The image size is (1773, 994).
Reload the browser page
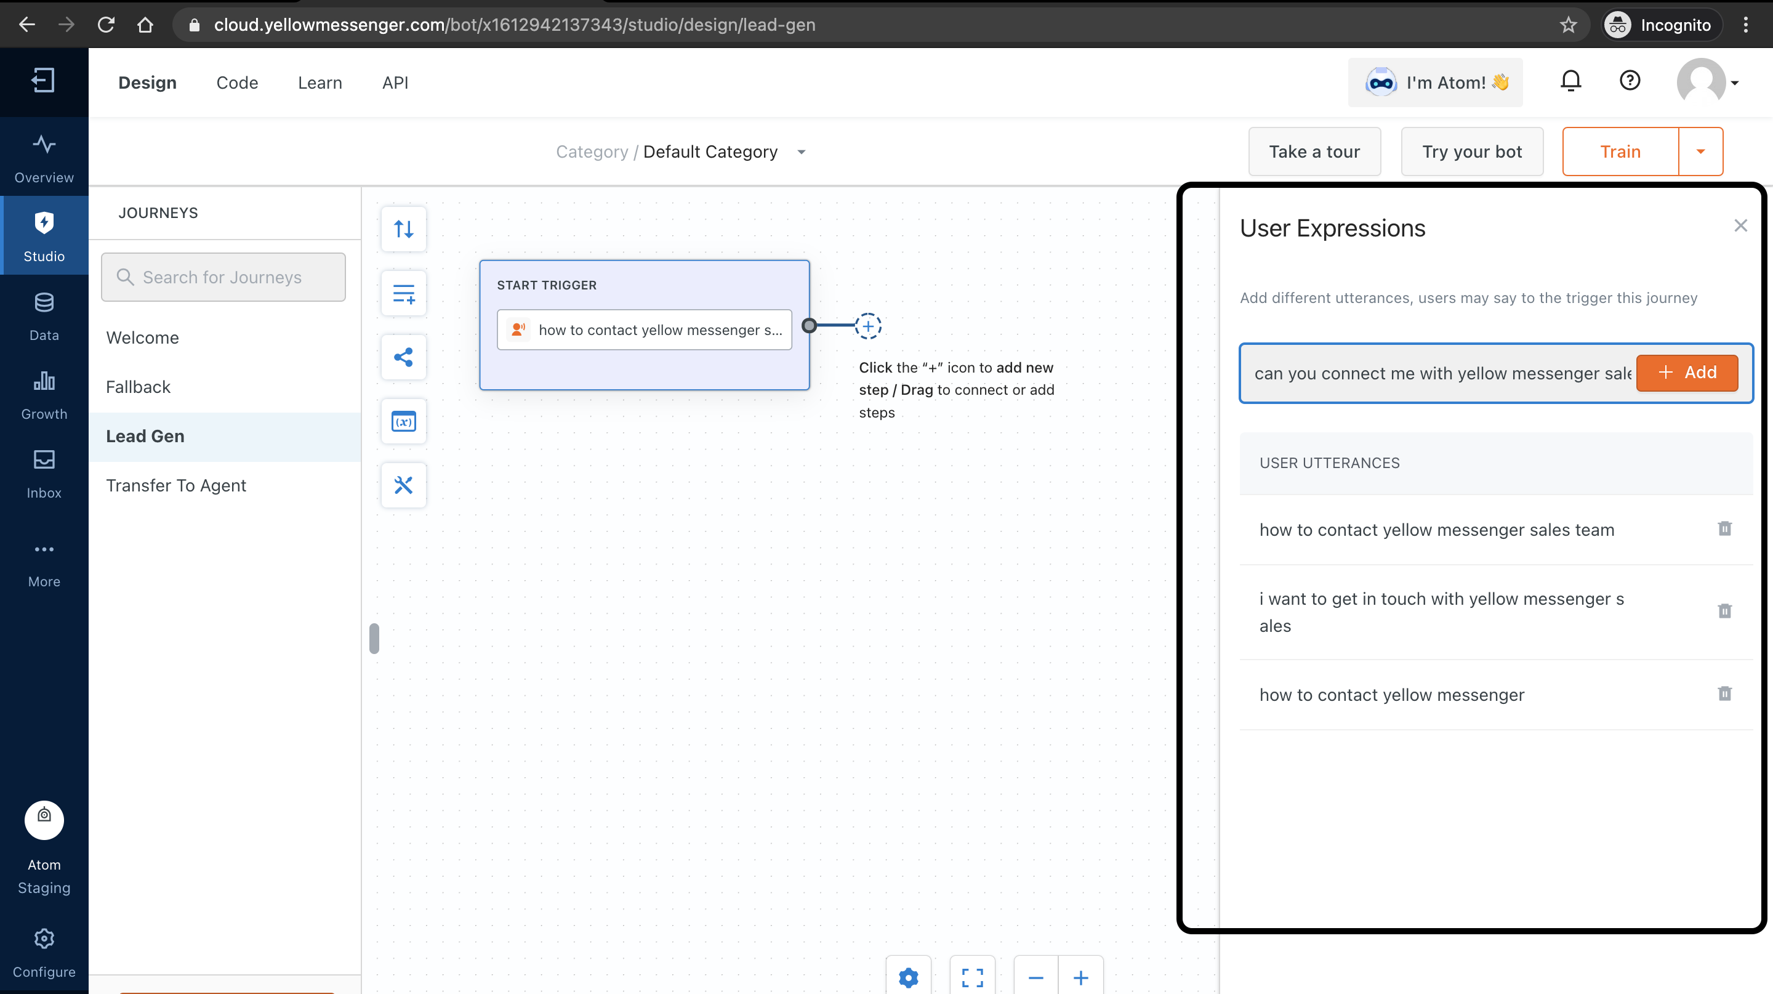[105, 25]
